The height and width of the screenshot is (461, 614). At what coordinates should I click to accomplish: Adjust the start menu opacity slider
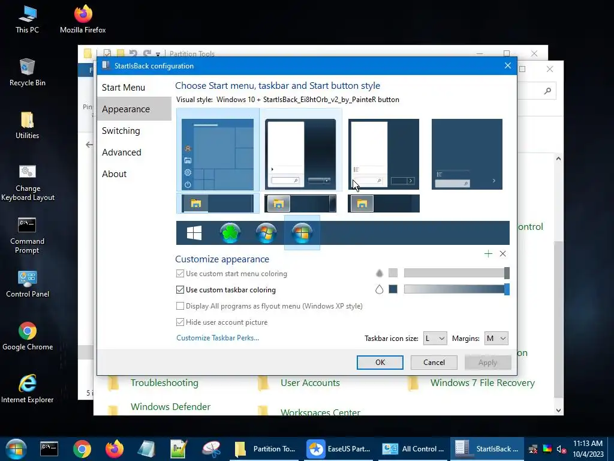tap(456, 273)
